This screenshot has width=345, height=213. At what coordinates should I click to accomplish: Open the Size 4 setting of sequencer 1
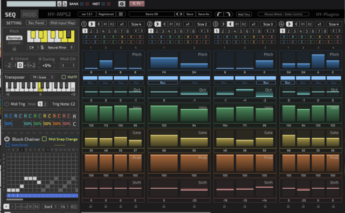[136, 24]
